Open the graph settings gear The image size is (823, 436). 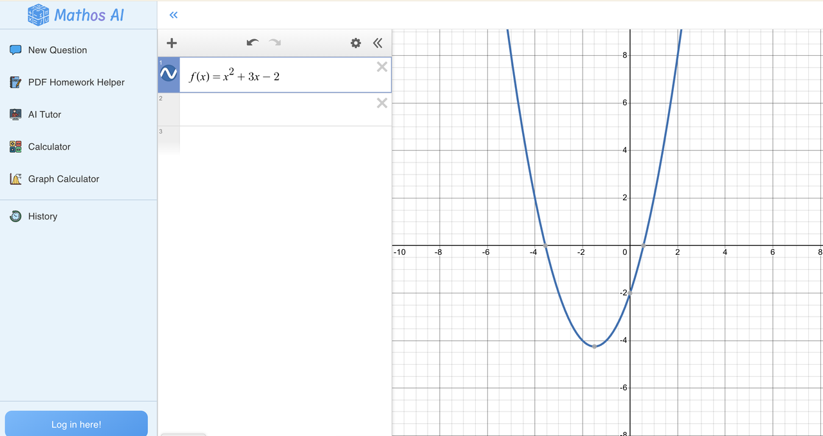click(356, 42)
